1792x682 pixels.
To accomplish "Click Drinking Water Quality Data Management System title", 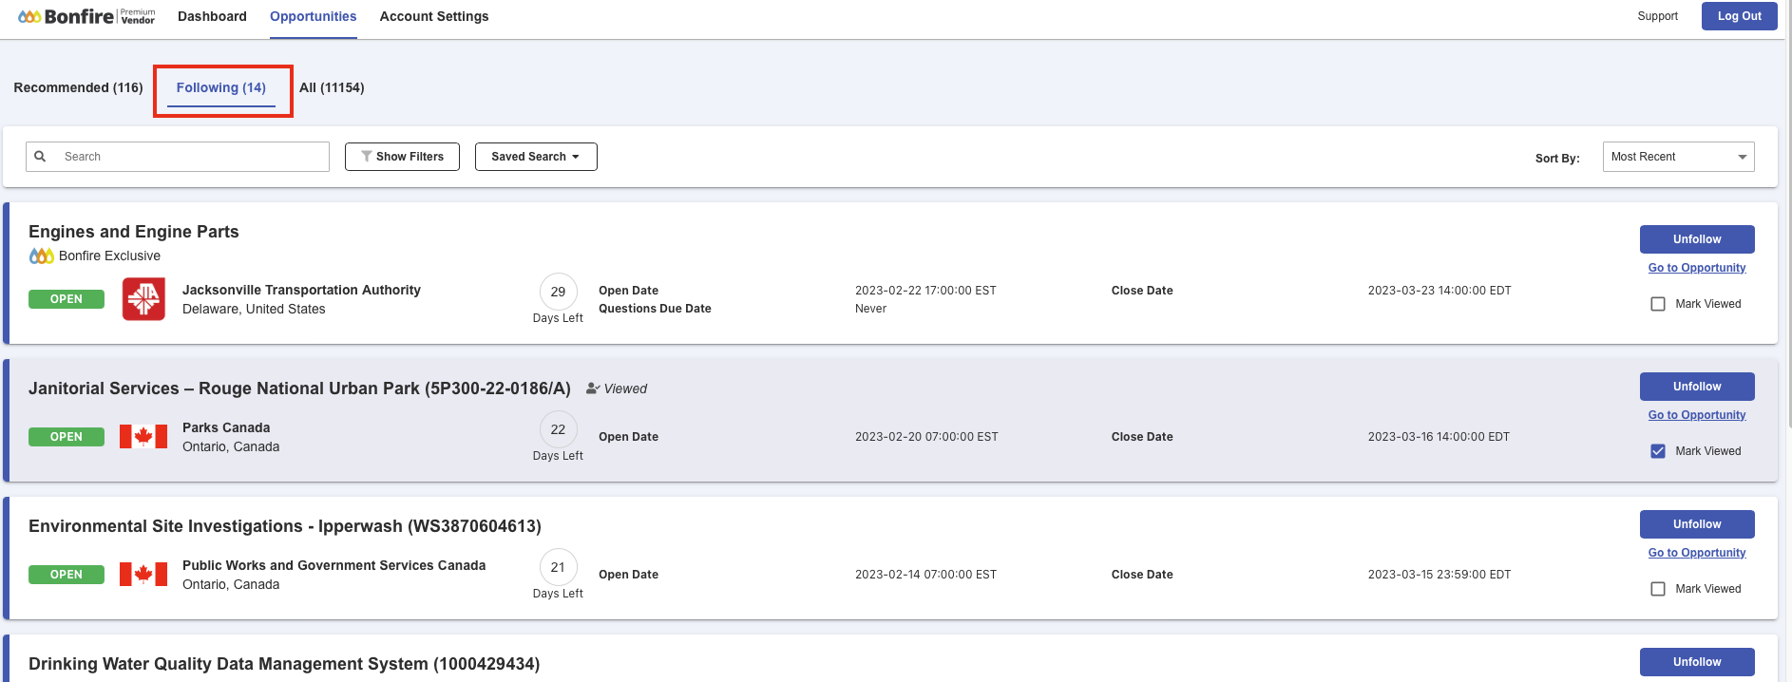I will pyautogui.click(x=284, y=664).
